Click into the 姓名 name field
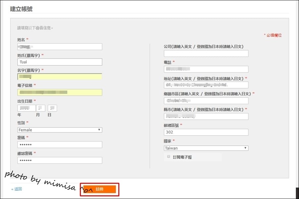This screenshot has height=199, width=299. click(60, 46)
